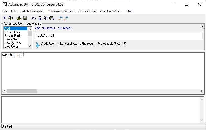Click the RSLOAD.NET parameter input field
This screenshot has height=130, width=206.
pos(118,36)
